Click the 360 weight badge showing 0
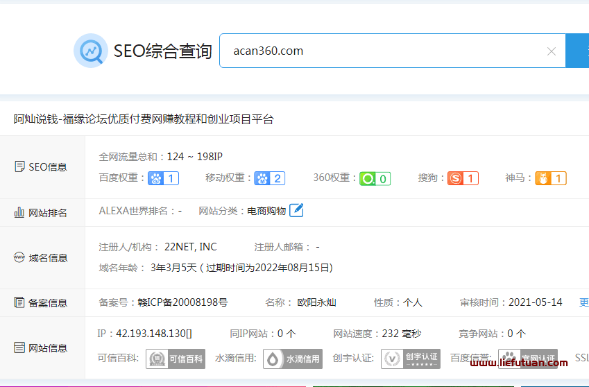Screen dimensions: 589x387 [x=375, y=179]
